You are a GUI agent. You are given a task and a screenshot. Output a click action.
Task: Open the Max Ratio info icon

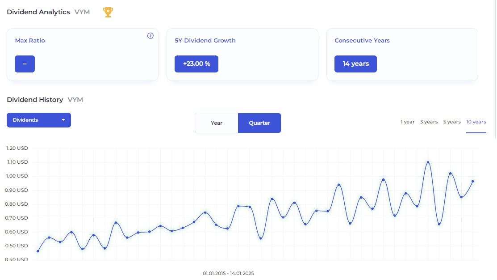150,36
